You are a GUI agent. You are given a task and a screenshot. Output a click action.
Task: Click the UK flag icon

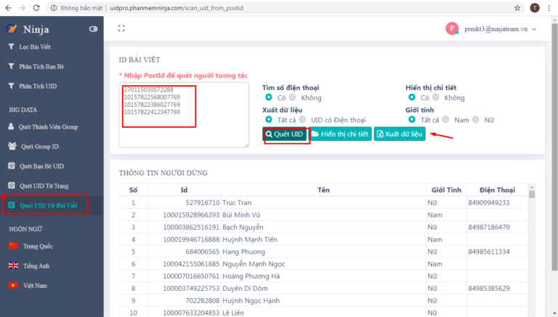(x=13, y=265)
